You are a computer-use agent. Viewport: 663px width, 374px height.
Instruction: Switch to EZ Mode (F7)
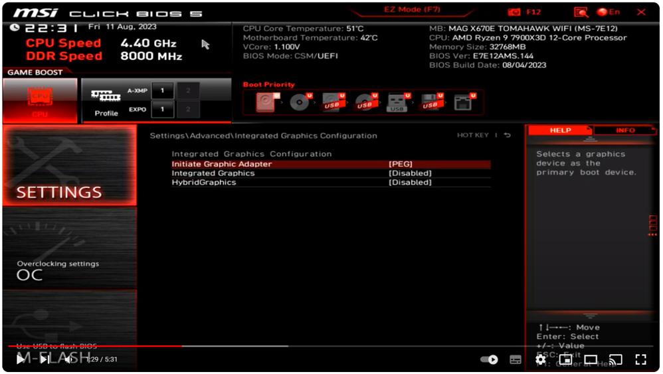[412, 10]
